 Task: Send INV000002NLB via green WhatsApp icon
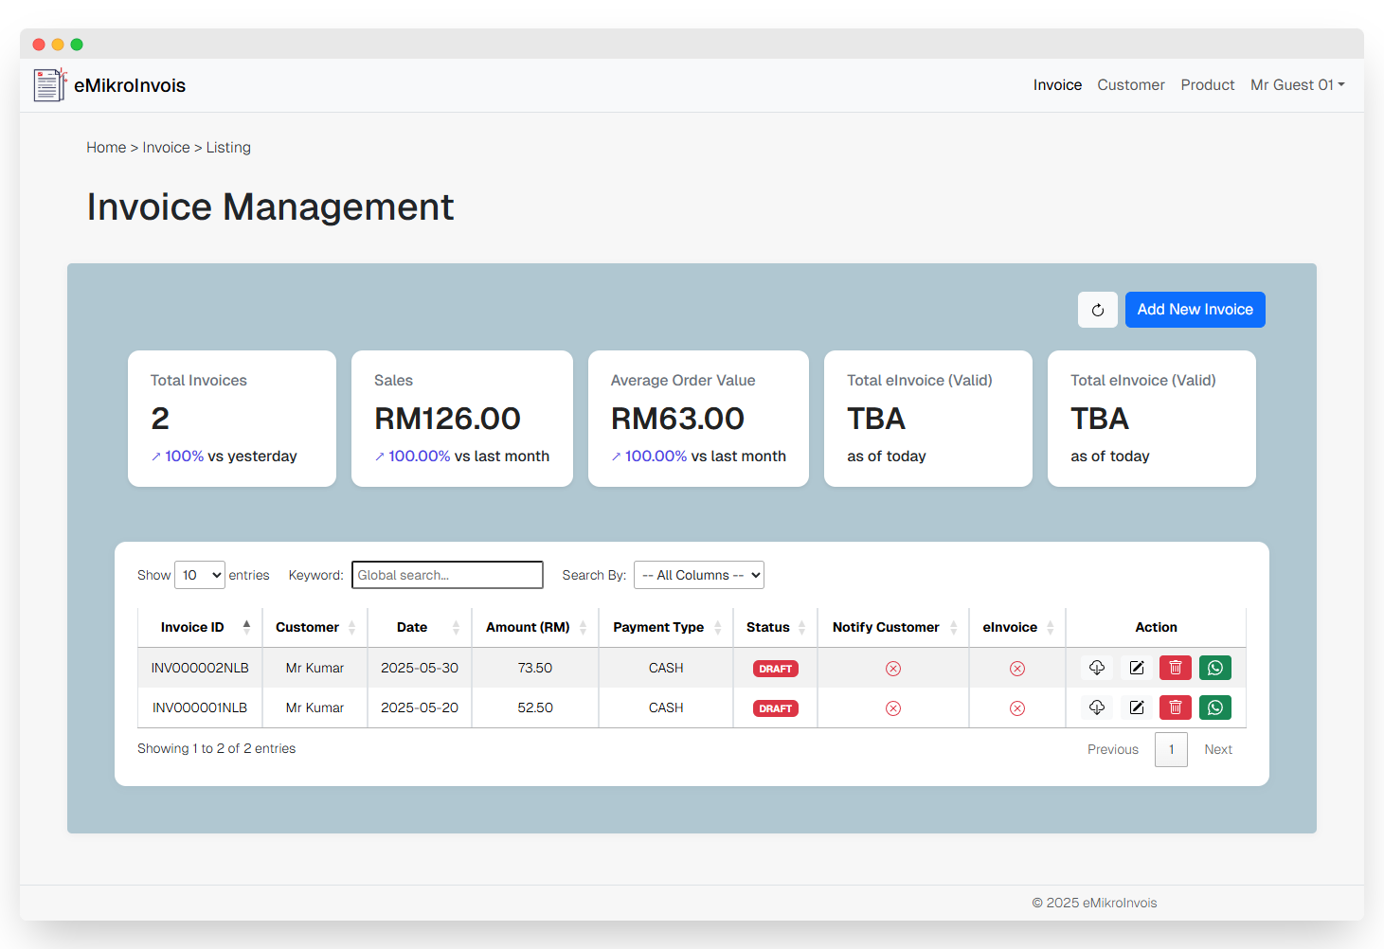(1214, 668)
